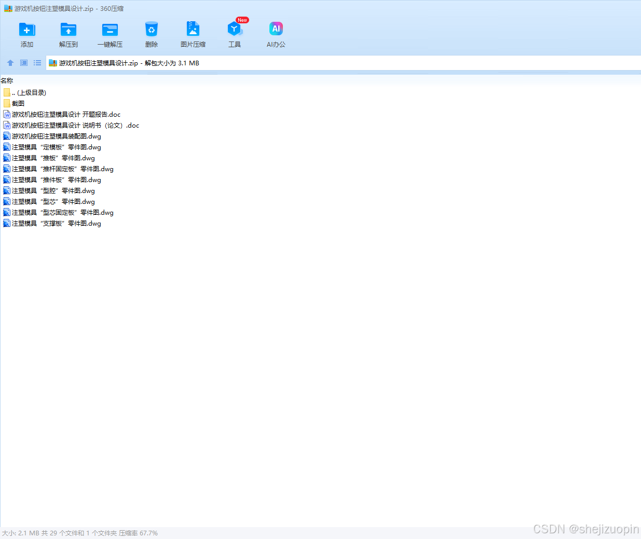Select file 注塑模具"推杆固定板"零件图.dwg
The image size is (641, 539).
point(63,169)
